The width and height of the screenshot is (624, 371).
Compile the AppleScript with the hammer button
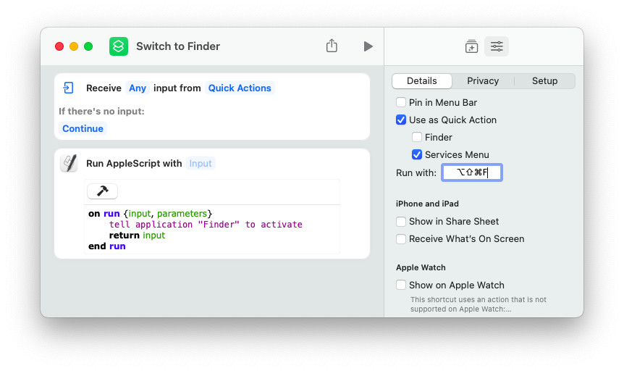[102, 191]
